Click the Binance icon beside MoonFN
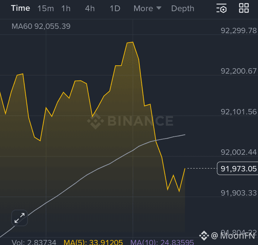The height and width of the screenshot is (245, 258). tap(204, 236)
